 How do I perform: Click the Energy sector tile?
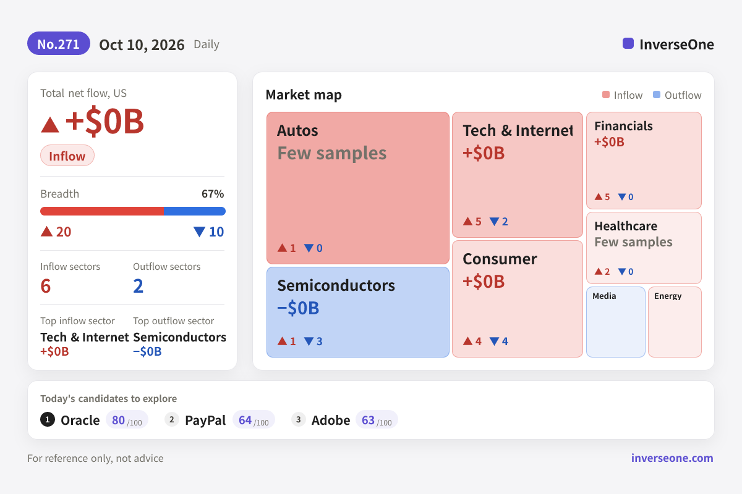(x=675, y=322)
